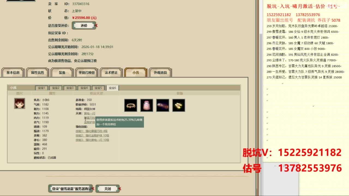The image size is (349, 196).
Task: Click the 293 尘缘未了 listing line in document
Action: click(301, 60)
